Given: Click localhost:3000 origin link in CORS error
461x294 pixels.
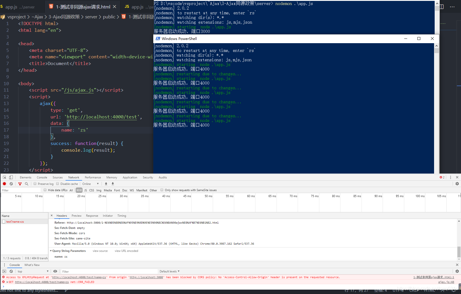Looking at the screenshot, I should coord(146,277).
